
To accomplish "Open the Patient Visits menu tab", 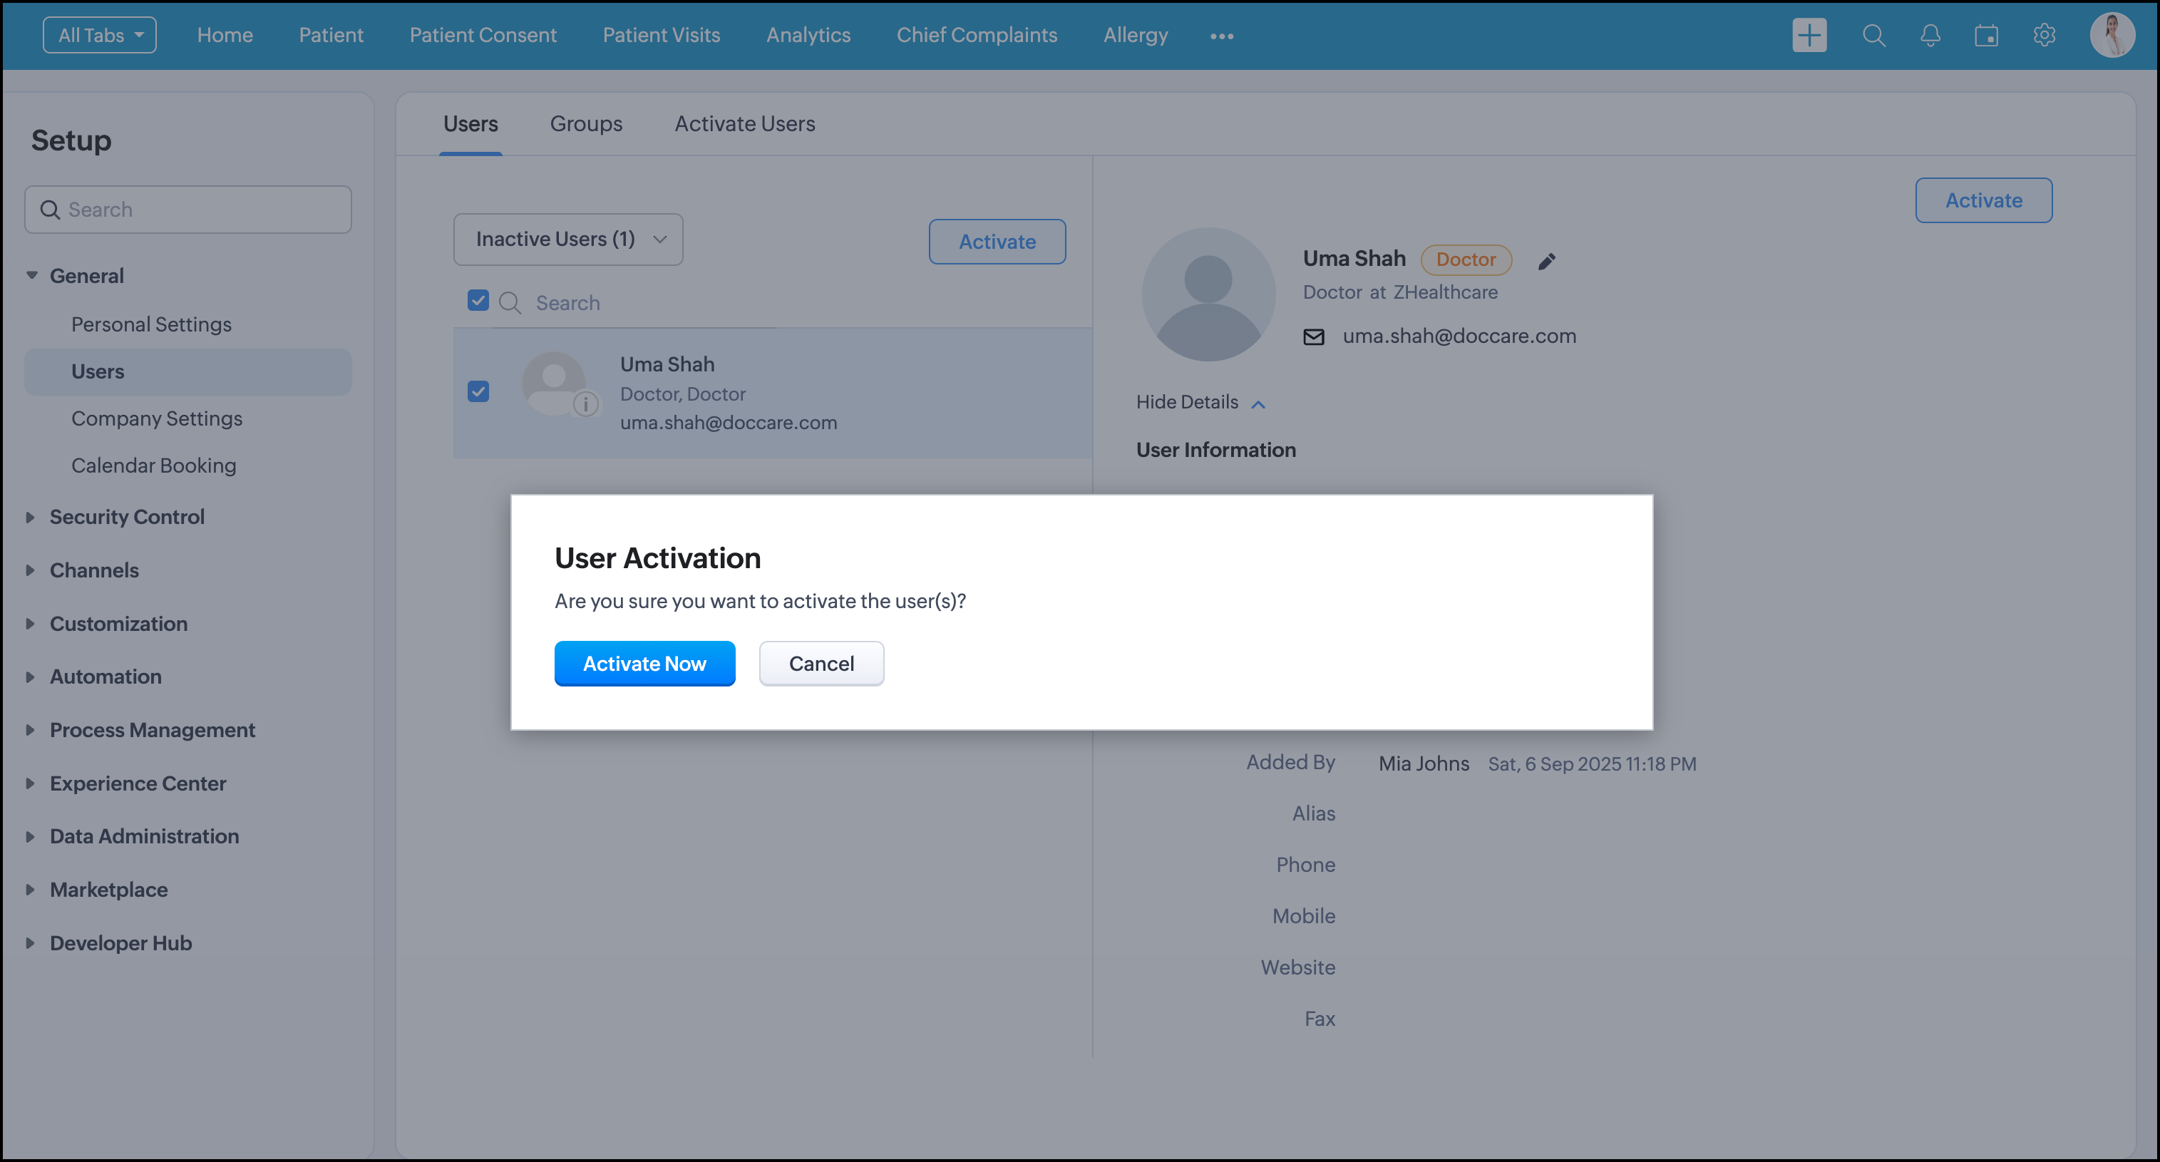I will pyautogui.click(x=661, y=35).
